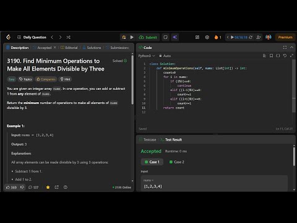Dislike the problem with thumbs down

tap(22, 188)
